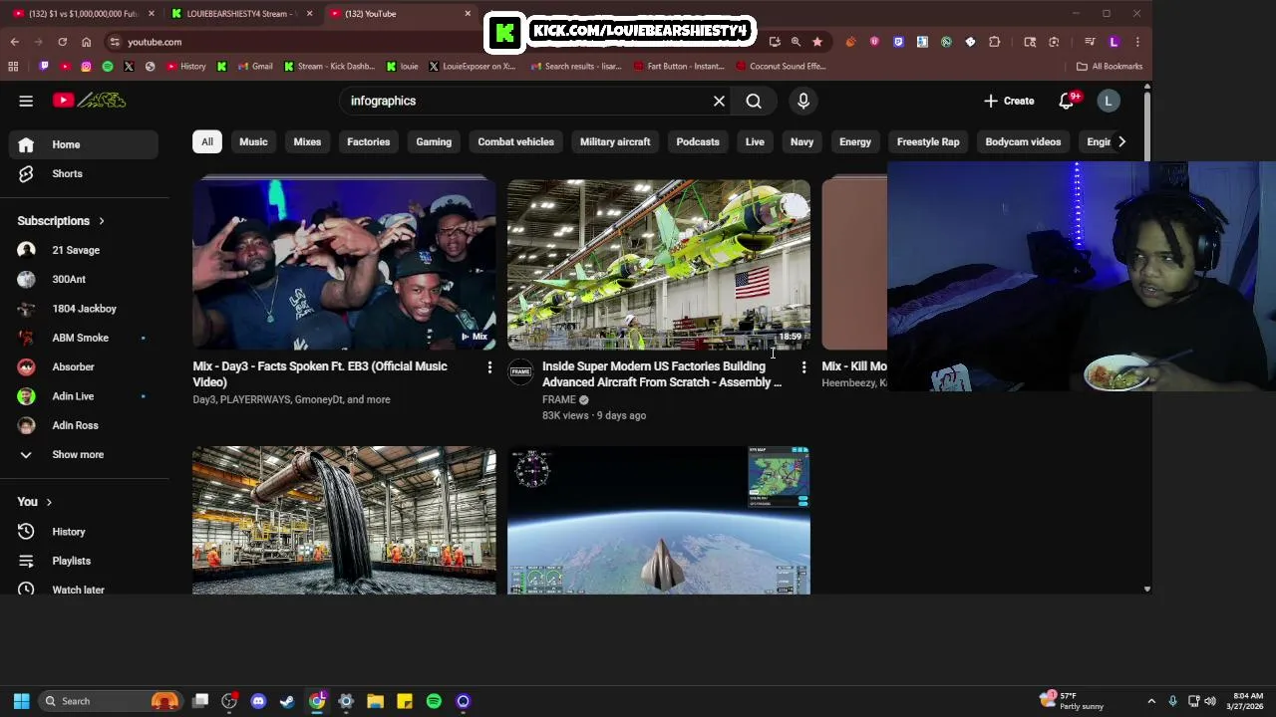Go to Home in sidebar
Image resolution: width=1276 pixels, height=717 pixels.
point(84,144)
